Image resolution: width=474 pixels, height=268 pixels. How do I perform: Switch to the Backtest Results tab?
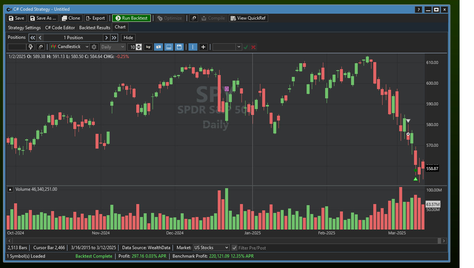95,28
